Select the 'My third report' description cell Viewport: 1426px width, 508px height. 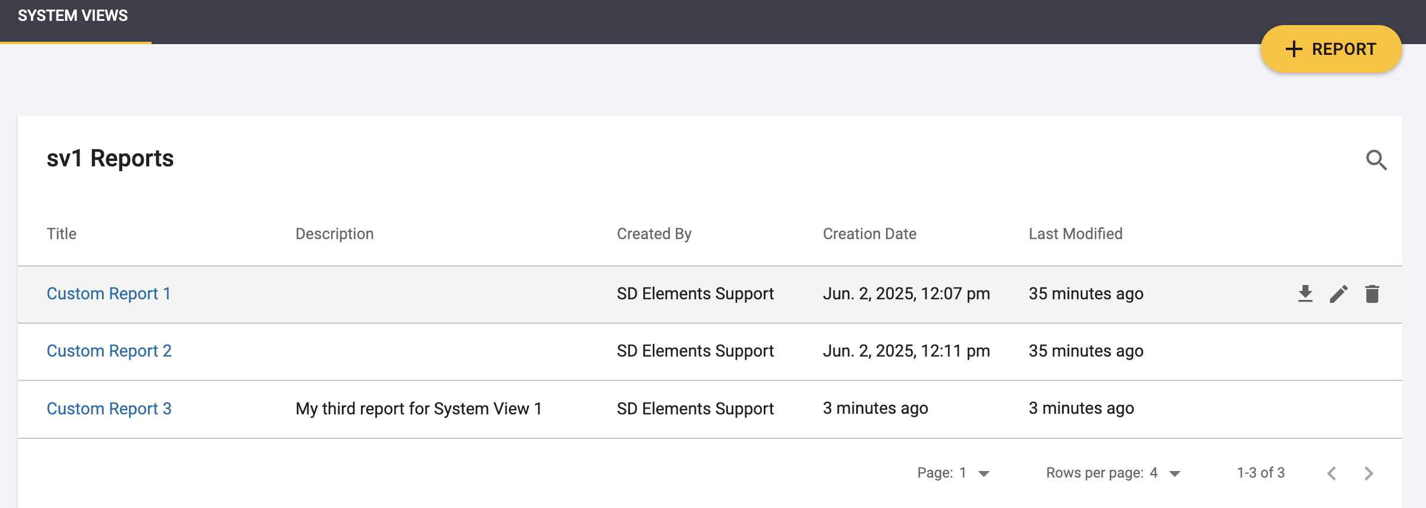(418, 408)
